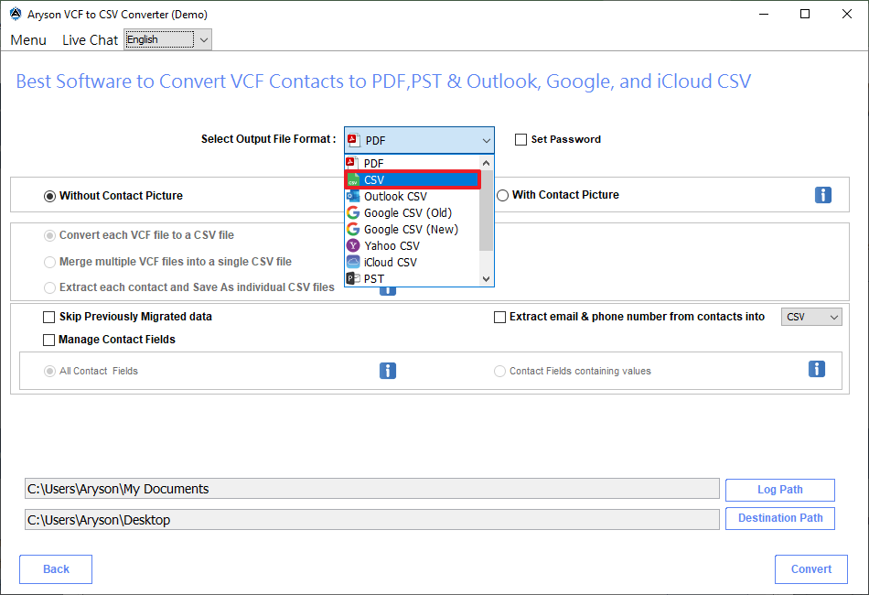This screenshot has height=595, width=869.
Task: Click the Back button
Action: [x=56, y=569]
